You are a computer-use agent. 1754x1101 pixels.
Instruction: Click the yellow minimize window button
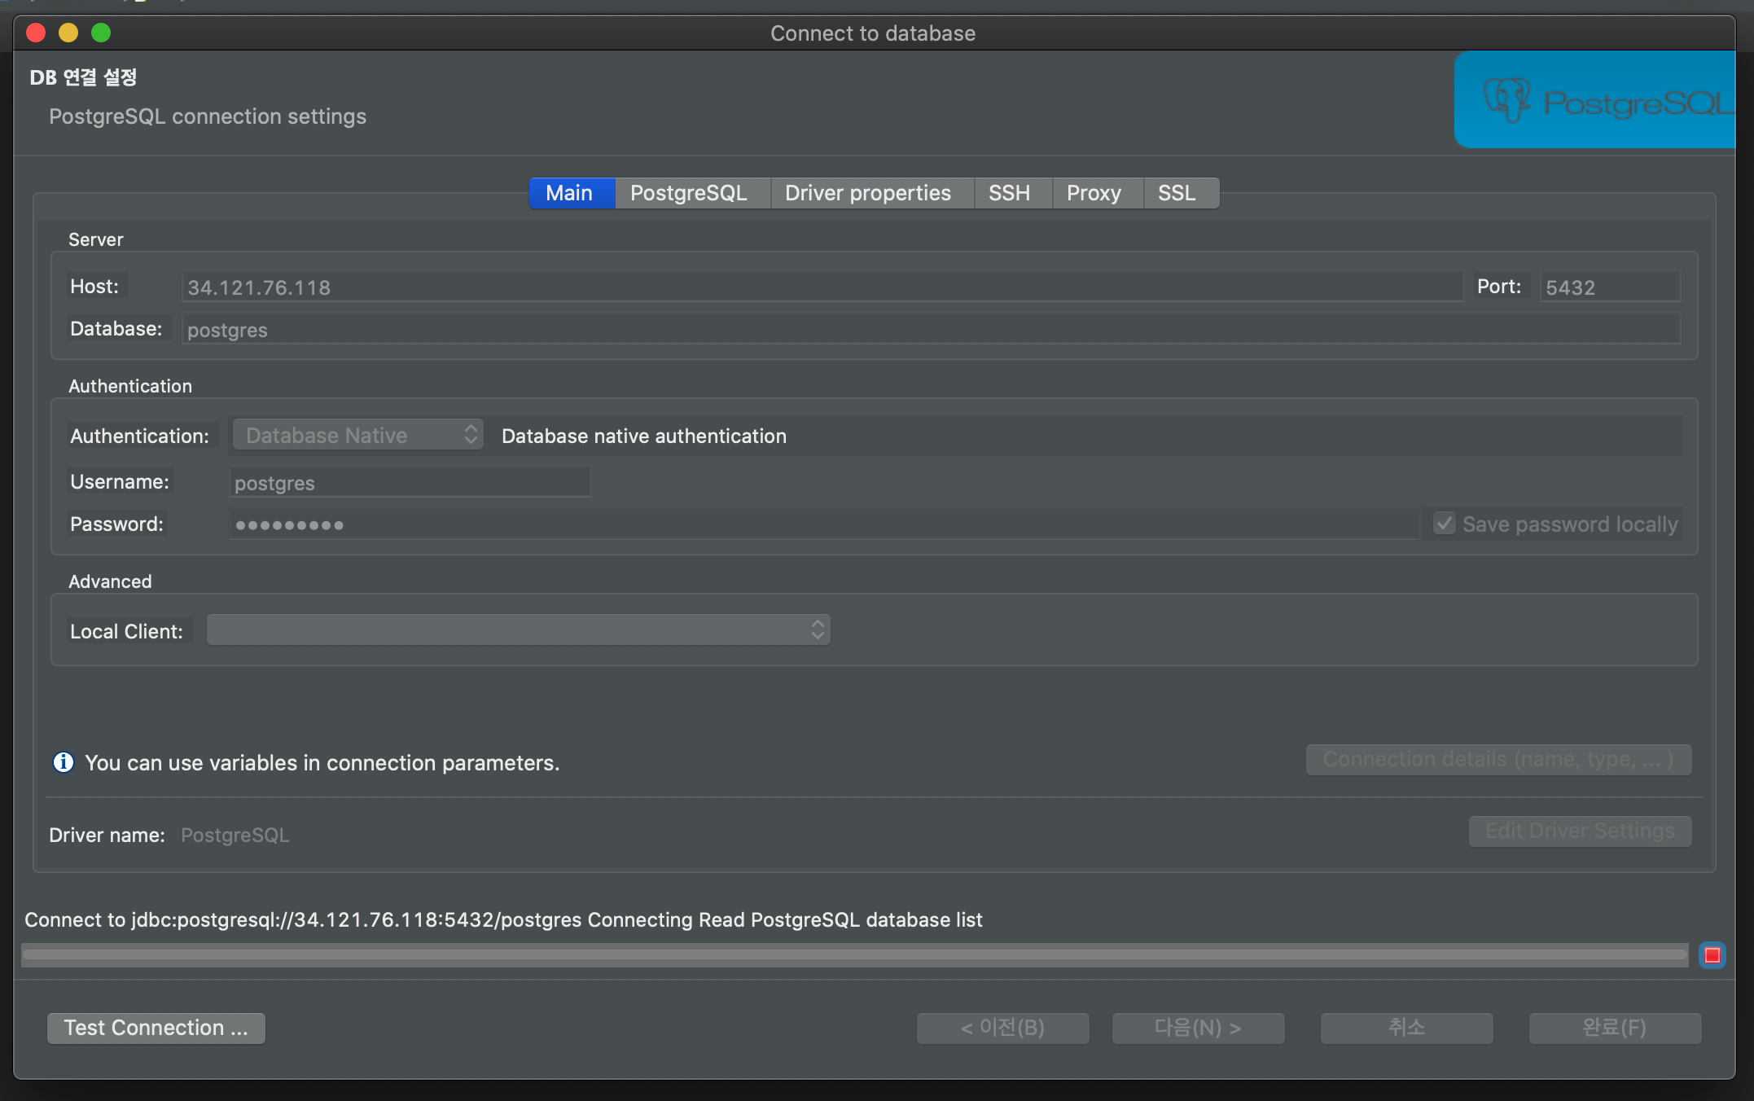68,33
